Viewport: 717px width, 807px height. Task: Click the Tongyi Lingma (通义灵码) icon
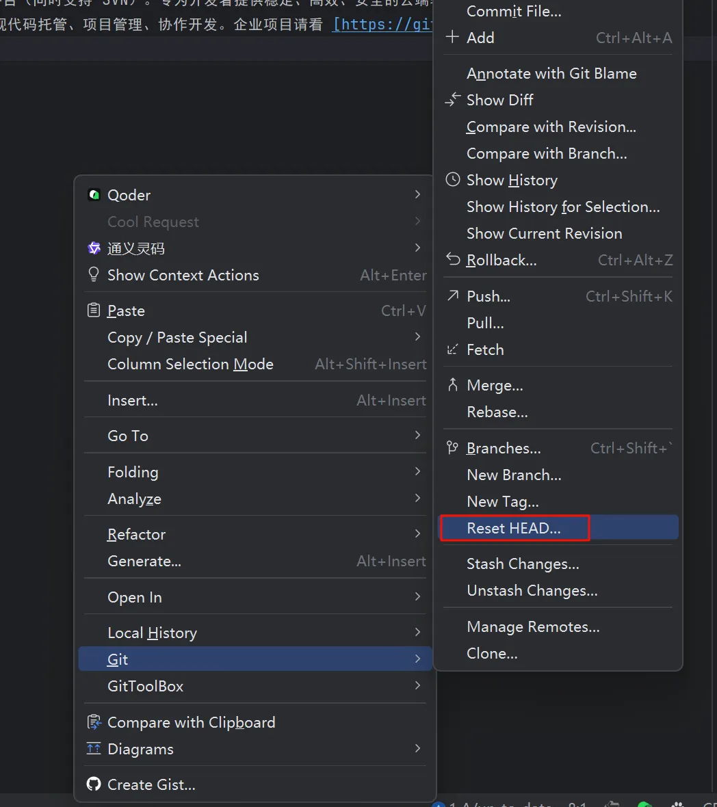[x=94, y=248]
